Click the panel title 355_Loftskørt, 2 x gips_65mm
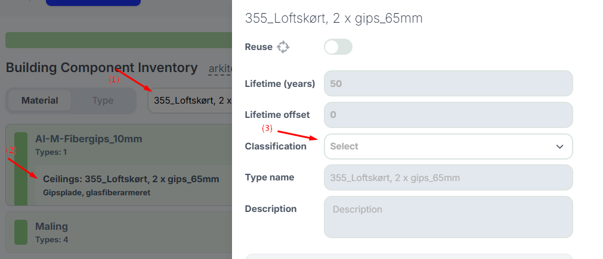Viewport: 603px width, 259px height. click(333, 18)
